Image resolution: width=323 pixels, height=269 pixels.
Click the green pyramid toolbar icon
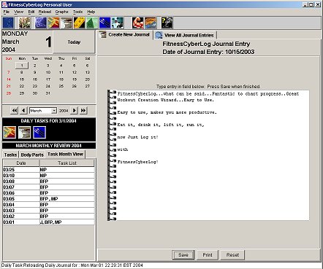tap(92, 23)
